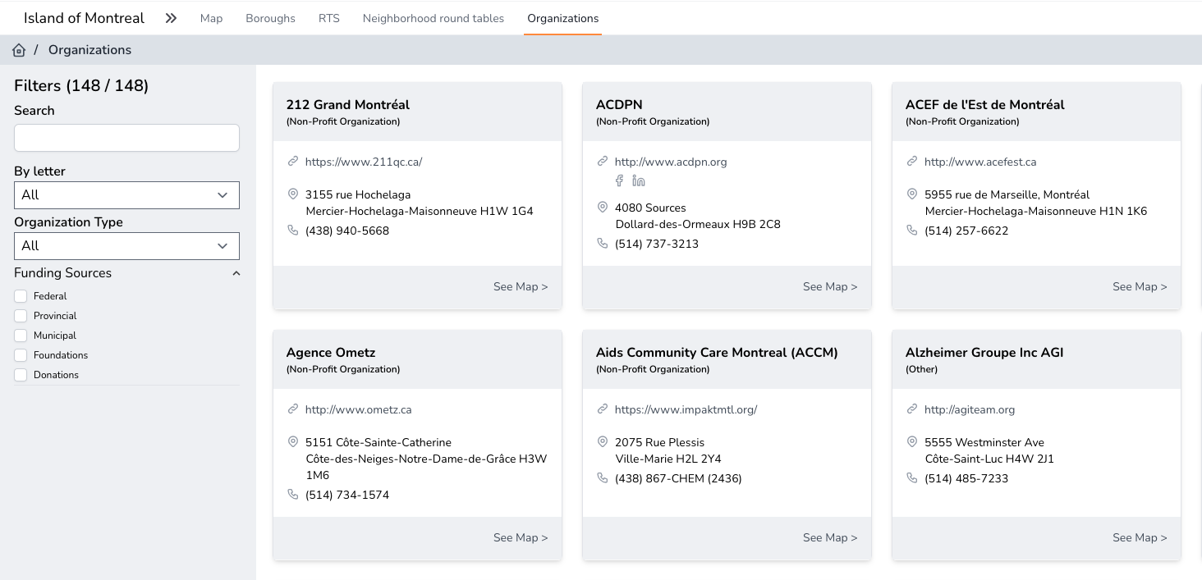Click See Map for 212 Grand Montréal
The width and height of the screenshot is (1202, 580).
(520, 286)
